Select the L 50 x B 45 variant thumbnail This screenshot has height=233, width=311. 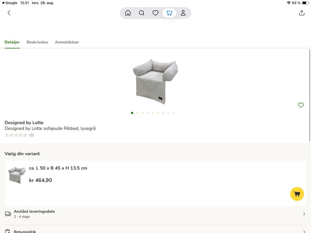[17, 175]
